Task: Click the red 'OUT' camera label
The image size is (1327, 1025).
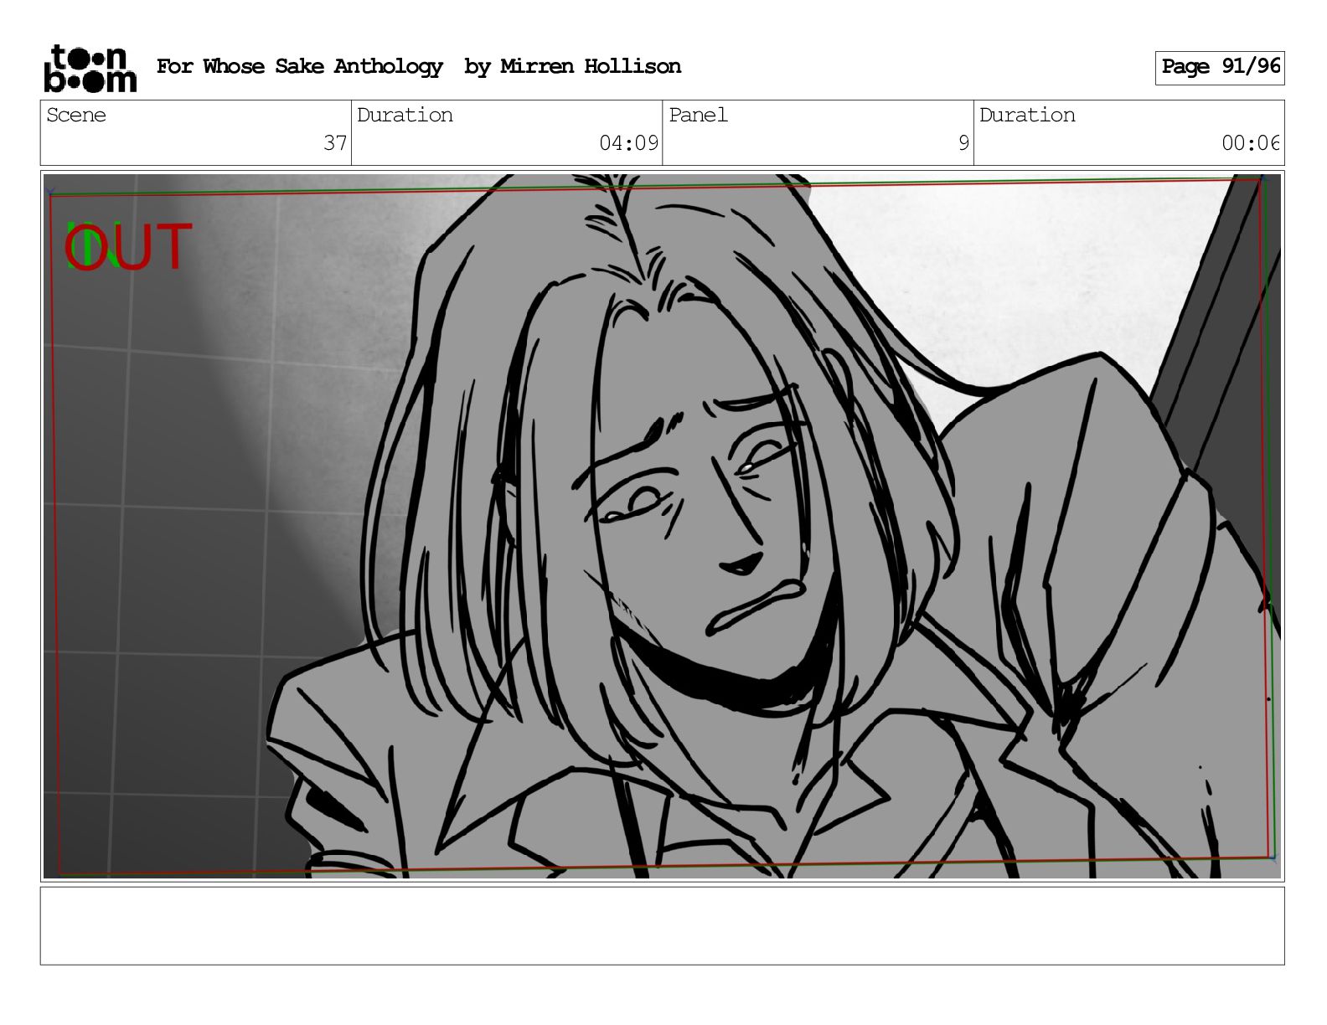Action: [128, 247]
